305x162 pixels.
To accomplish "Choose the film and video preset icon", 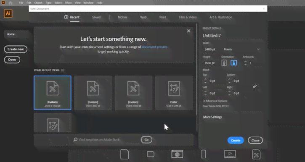I will [230, 154].
